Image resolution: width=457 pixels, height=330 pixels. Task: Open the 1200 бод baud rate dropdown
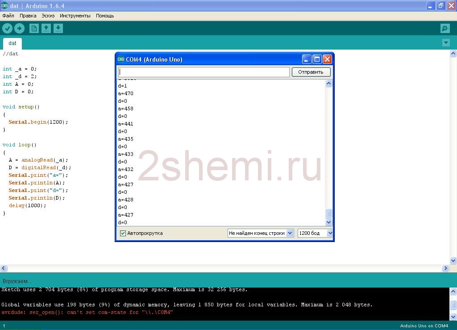(x=315, y=233)
